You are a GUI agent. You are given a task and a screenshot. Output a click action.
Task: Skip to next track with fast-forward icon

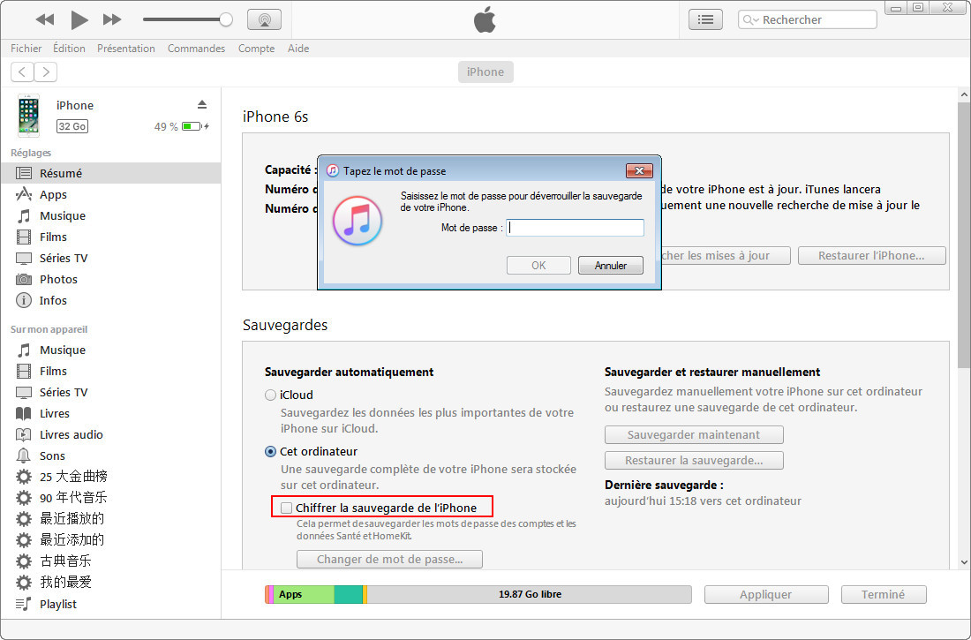click(112, 19)
